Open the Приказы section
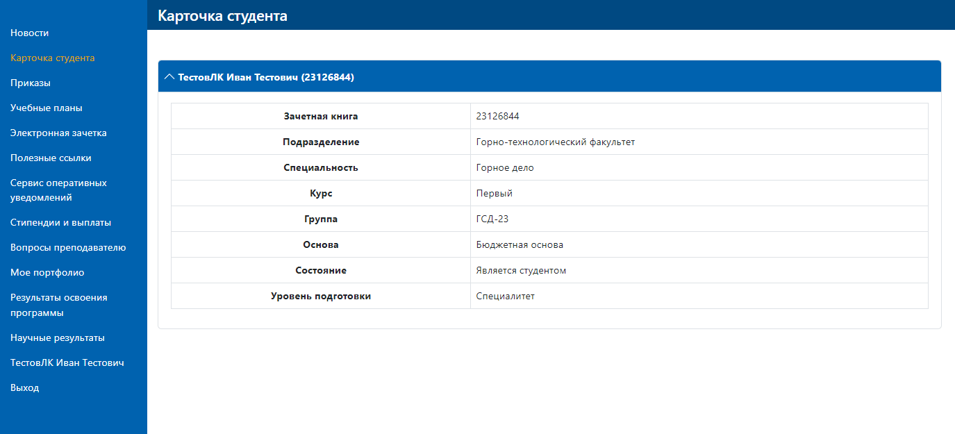Viewport: 955px width, 434px height. (x=30, y=83)
